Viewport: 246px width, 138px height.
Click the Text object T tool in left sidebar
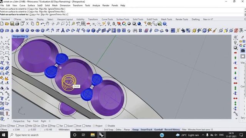[x=2, y=99]
